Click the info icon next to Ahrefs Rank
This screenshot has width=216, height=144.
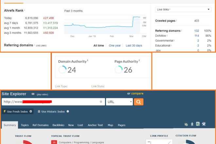[x=25, y=10]
